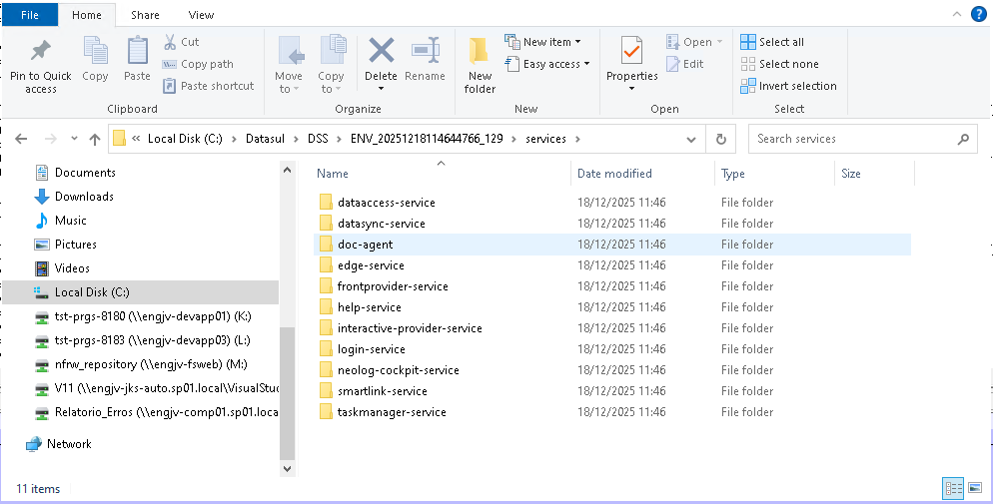Click the Cut scissors icon
Viewport: 993px width, 504px height.
170,42
